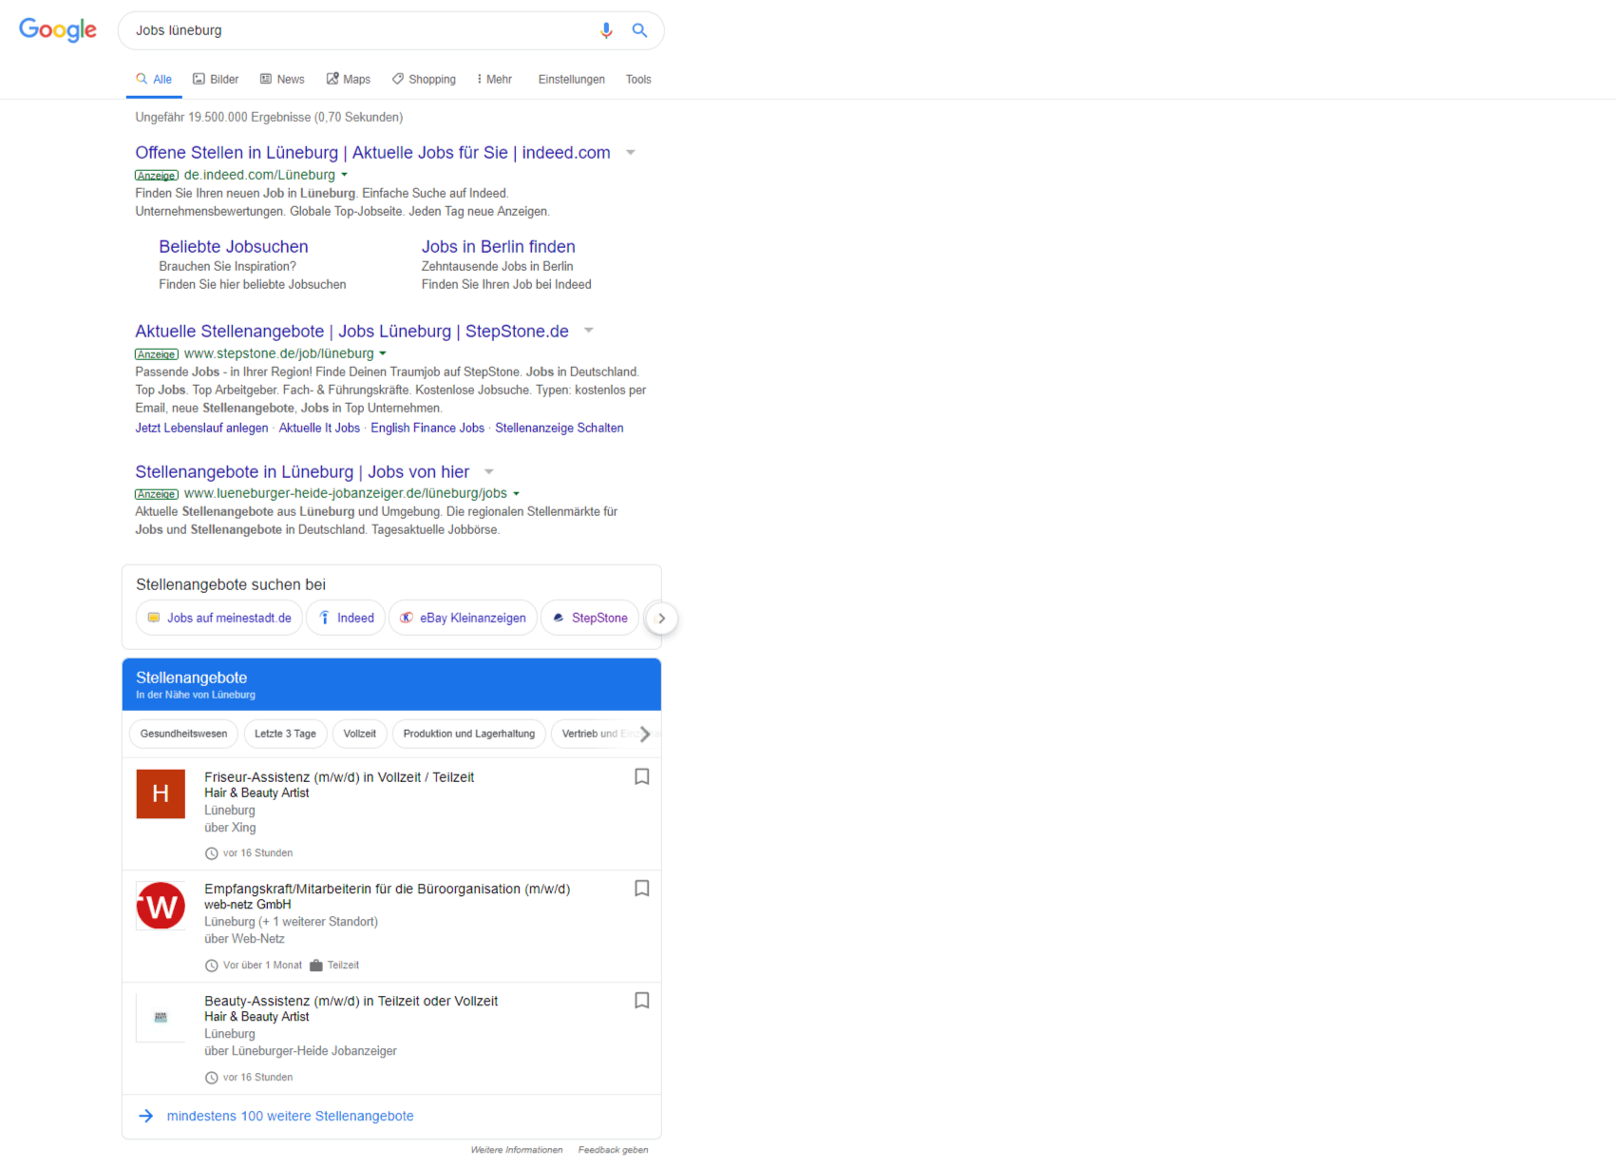Open the Aktuelle It Jobs sitelink

coord(319,429)
